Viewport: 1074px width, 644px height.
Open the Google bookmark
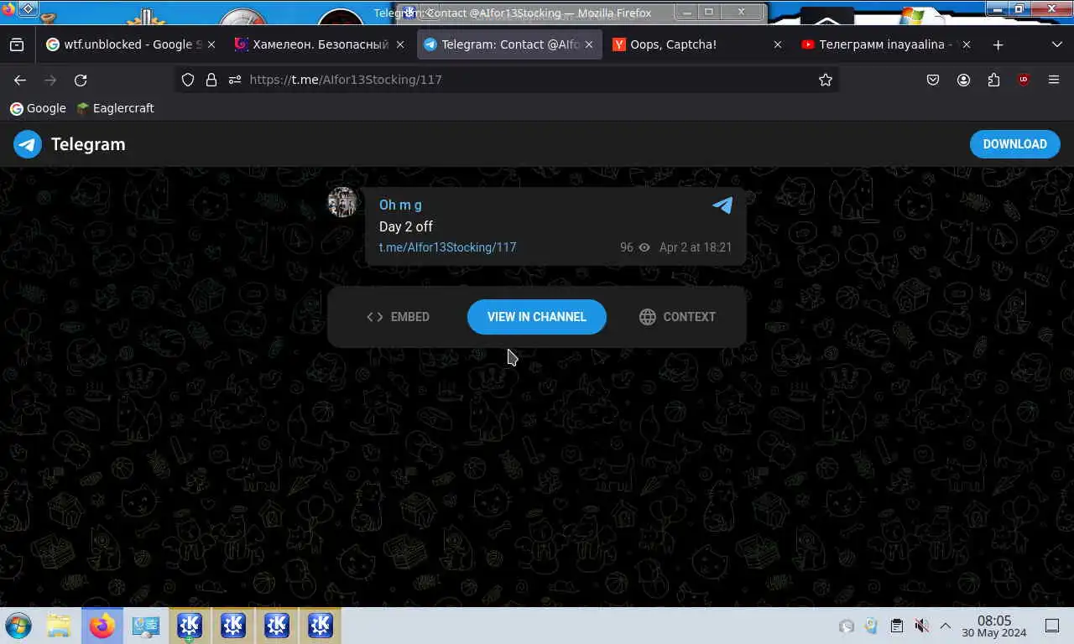tap(38, 108)
